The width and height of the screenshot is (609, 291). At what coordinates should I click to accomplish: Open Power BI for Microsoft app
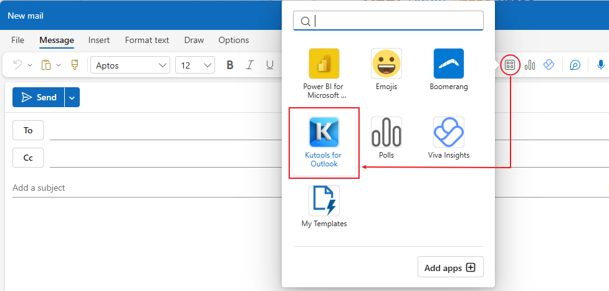[324, 74]
